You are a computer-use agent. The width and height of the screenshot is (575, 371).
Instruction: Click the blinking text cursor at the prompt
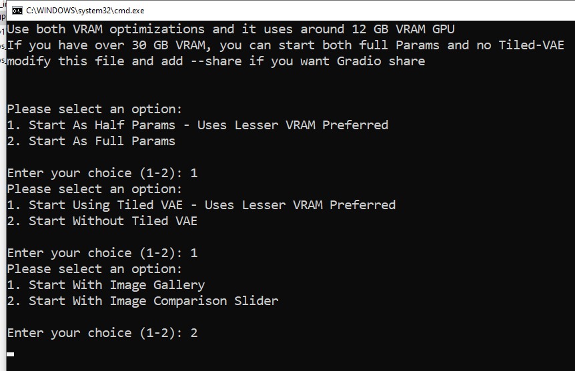[11, 354]
